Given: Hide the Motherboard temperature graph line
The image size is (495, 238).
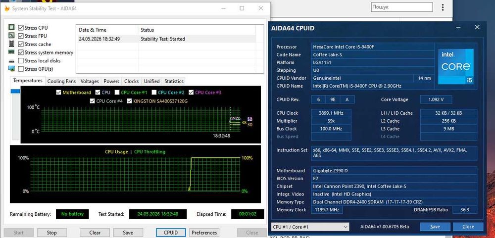Looking at the screenshot, I should tap(58, 93).
